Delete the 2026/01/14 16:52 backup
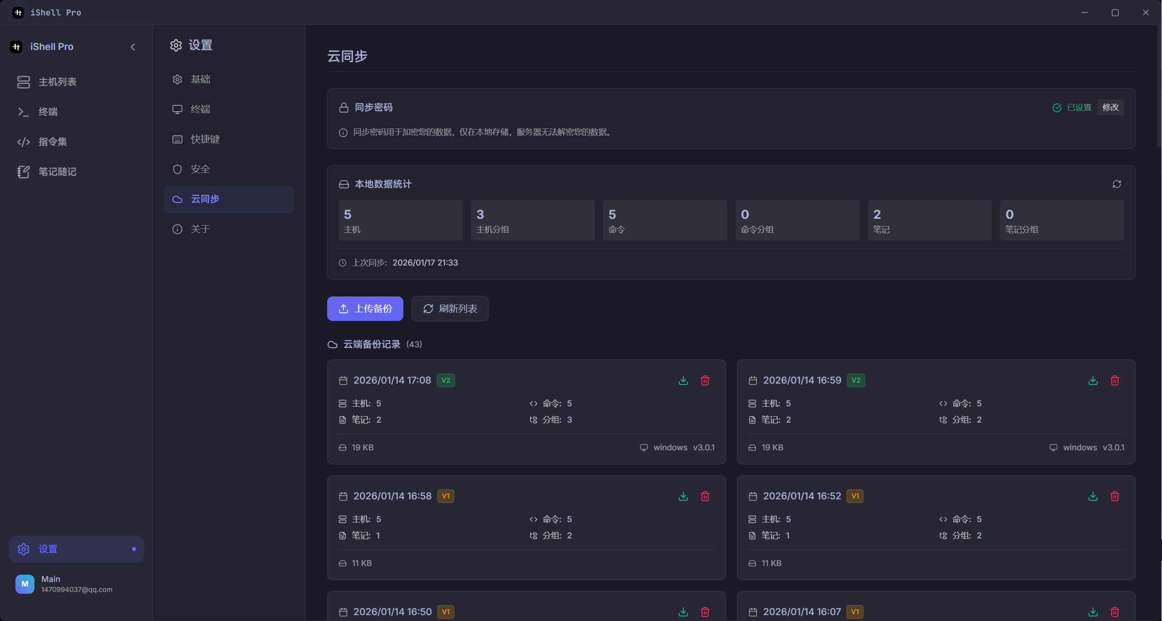This screenshot has height=621, width=1162. (1115, 496)
